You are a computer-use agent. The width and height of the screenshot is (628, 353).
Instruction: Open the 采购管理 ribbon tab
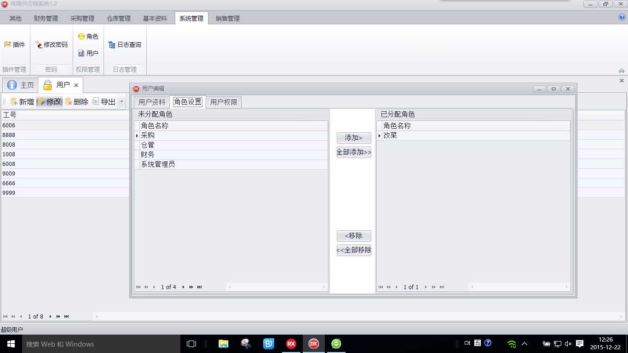point(82,18)
